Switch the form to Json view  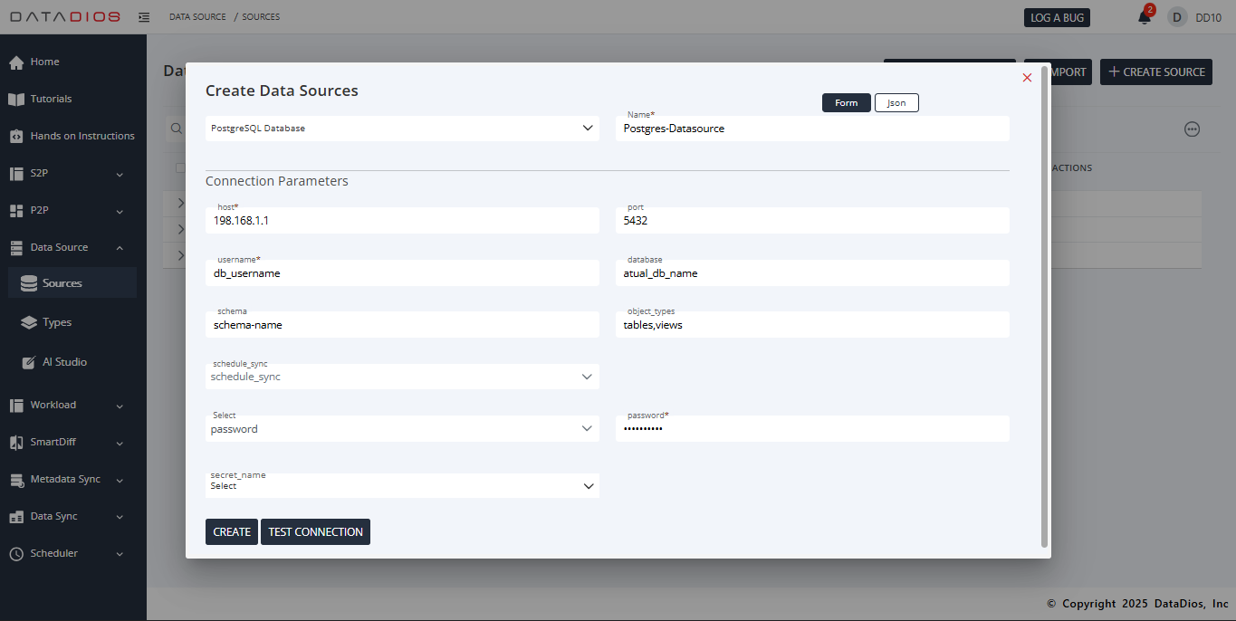tap(896, 102)
